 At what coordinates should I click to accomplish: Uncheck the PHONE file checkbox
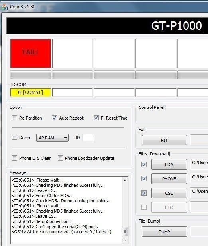144,178
